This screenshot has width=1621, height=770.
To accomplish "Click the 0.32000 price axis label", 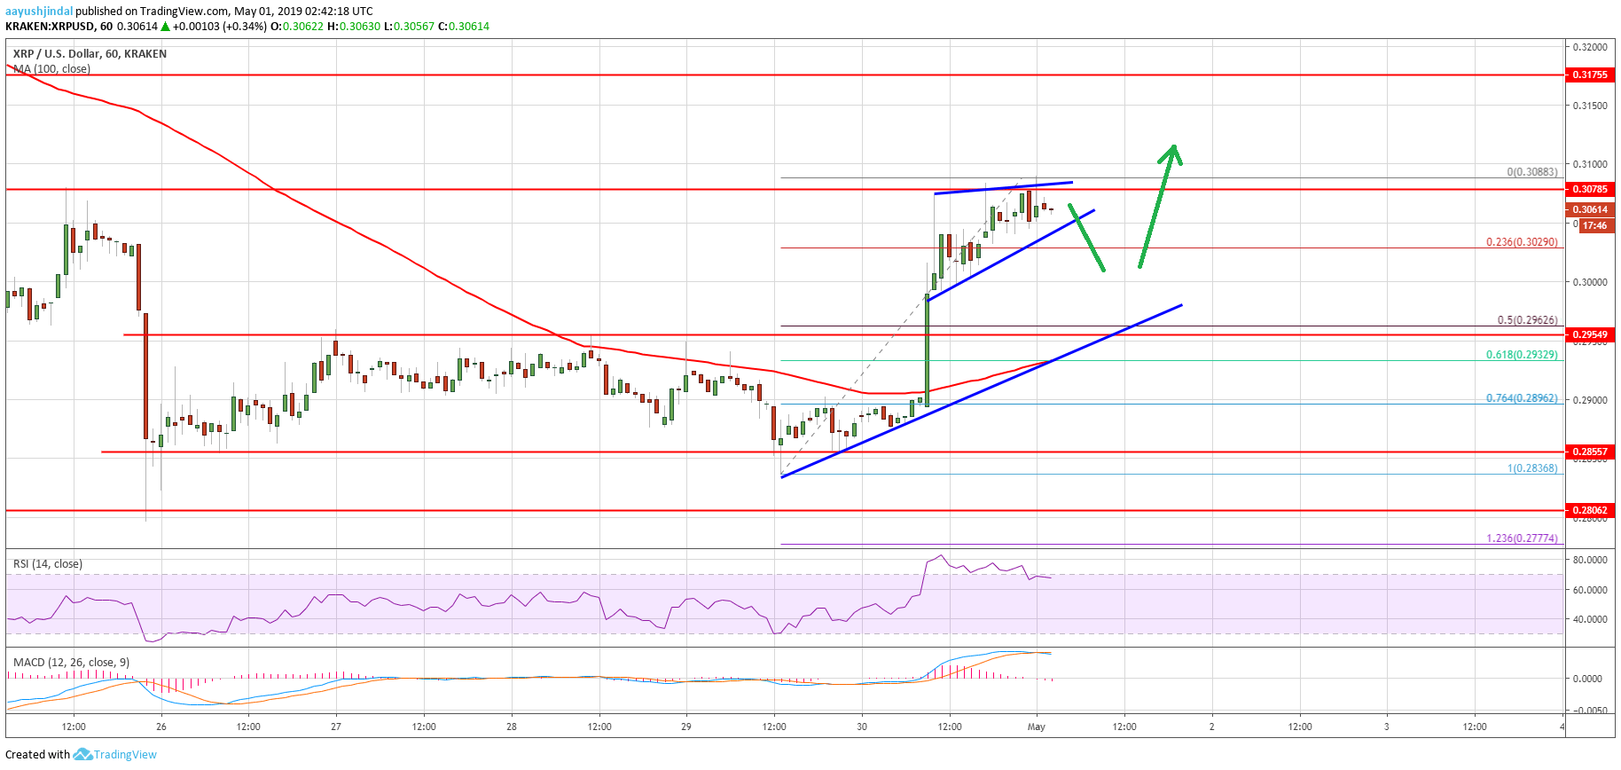I will click(x=1590, y=47).
